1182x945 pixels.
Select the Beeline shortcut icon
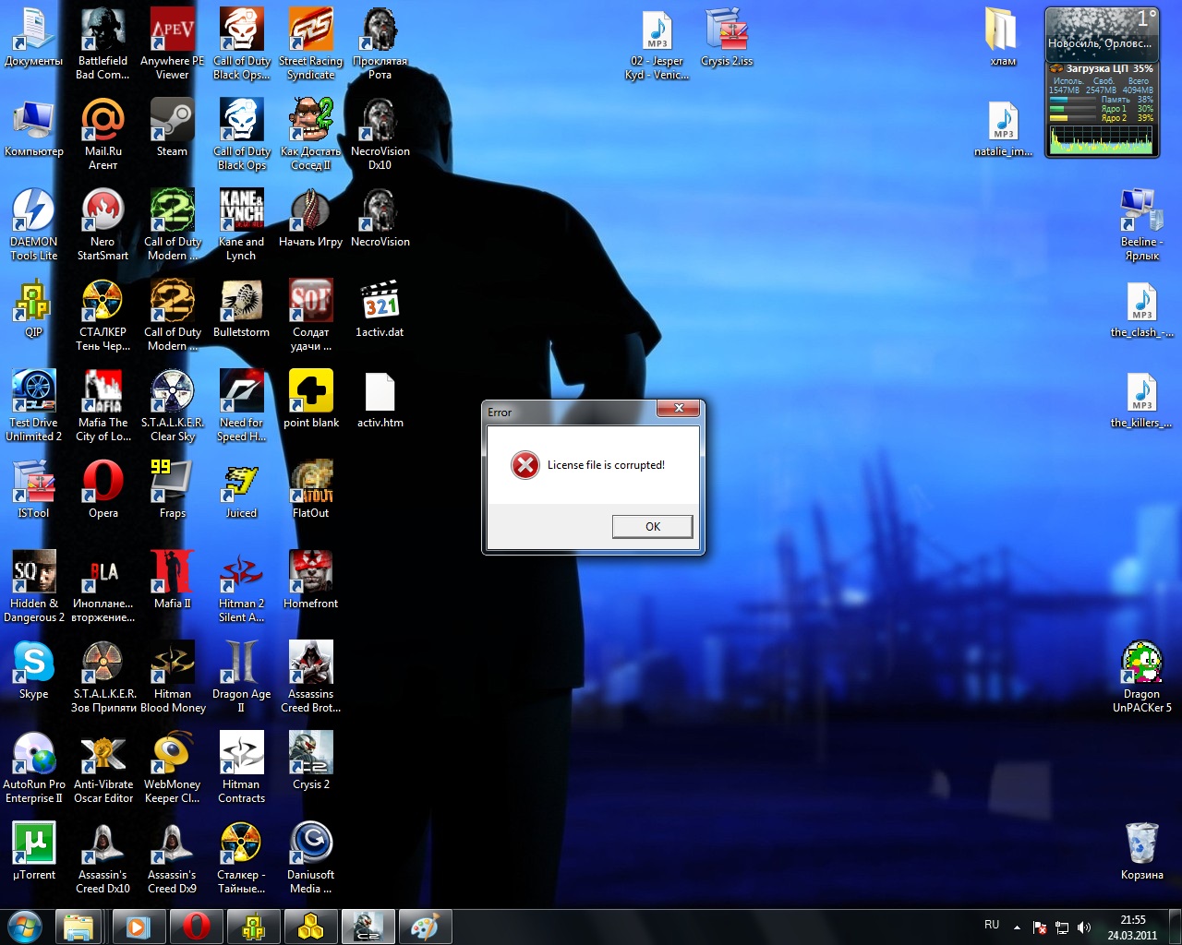tap(1141, 224)
